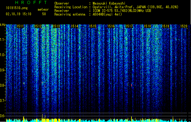Click the 1516 time marker
191x122 pixels.
tap(111, 26)
